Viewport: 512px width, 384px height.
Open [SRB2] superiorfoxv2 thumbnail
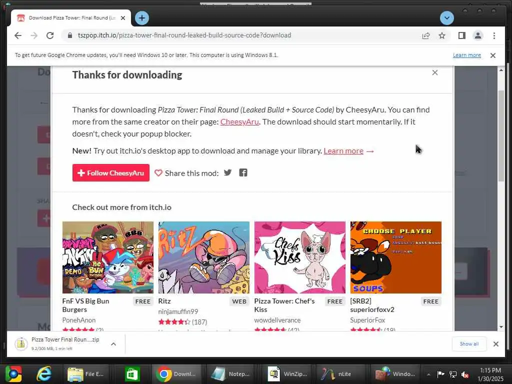click(396, 257)
